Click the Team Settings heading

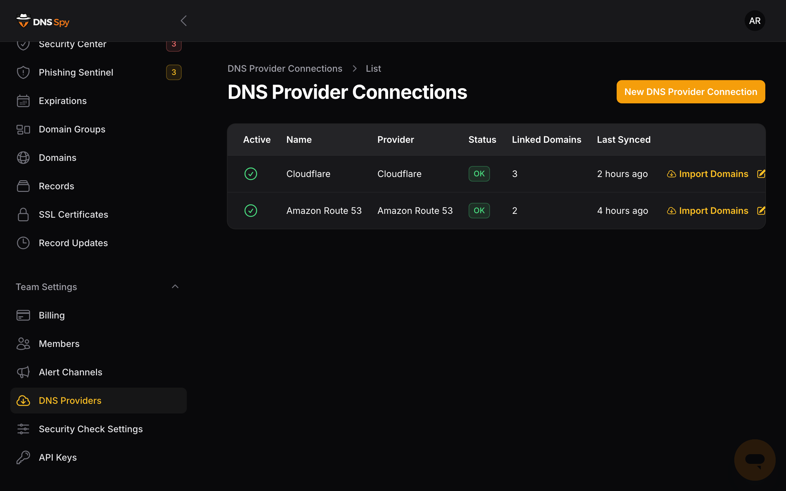coord(47,287)
